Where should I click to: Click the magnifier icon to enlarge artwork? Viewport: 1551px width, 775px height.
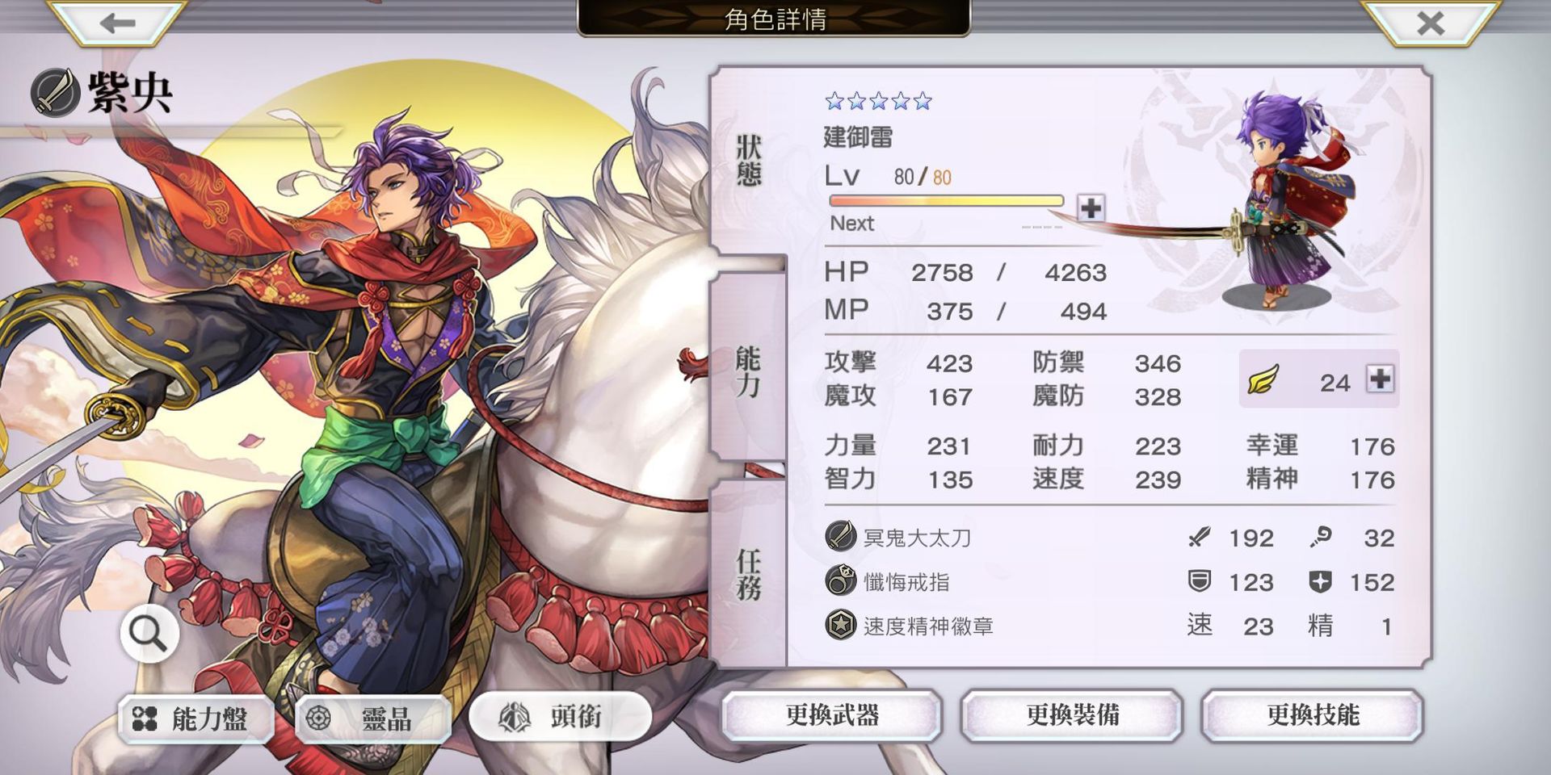coord(149,634)
